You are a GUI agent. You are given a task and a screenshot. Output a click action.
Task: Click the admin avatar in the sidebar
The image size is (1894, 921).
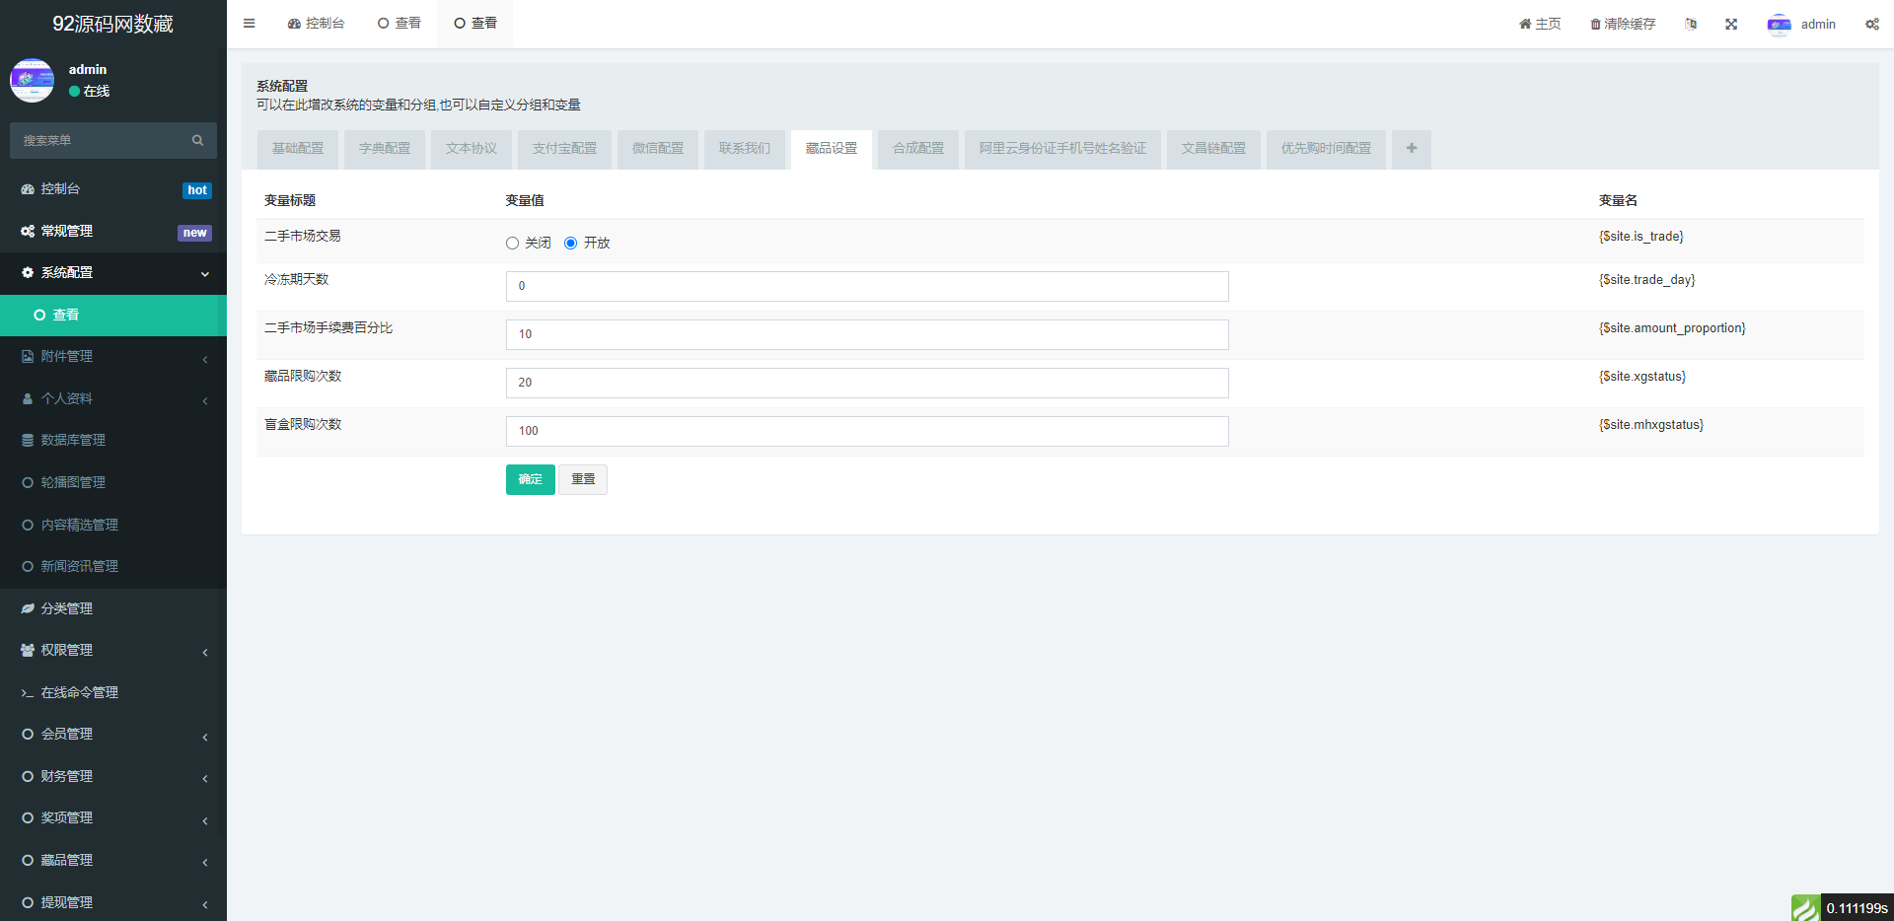(32, 80)
